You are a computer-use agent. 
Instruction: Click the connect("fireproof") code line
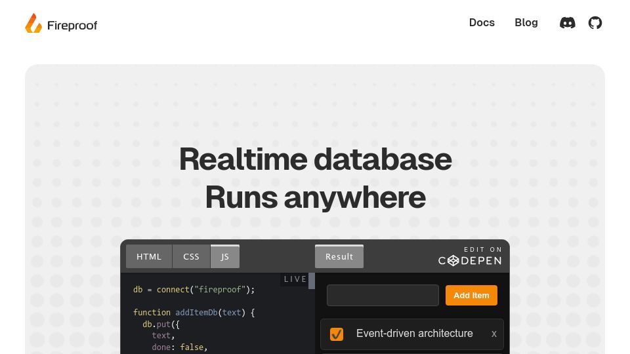pyautogui.click(x=194, y=289)
